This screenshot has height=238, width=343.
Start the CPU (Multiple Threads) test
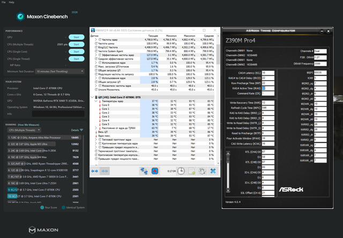76,44
